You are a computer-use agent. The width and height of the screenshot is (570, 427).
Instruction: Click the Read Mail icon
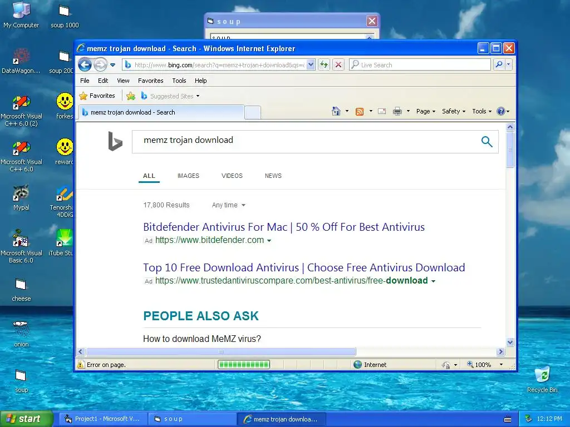point(382,111)
